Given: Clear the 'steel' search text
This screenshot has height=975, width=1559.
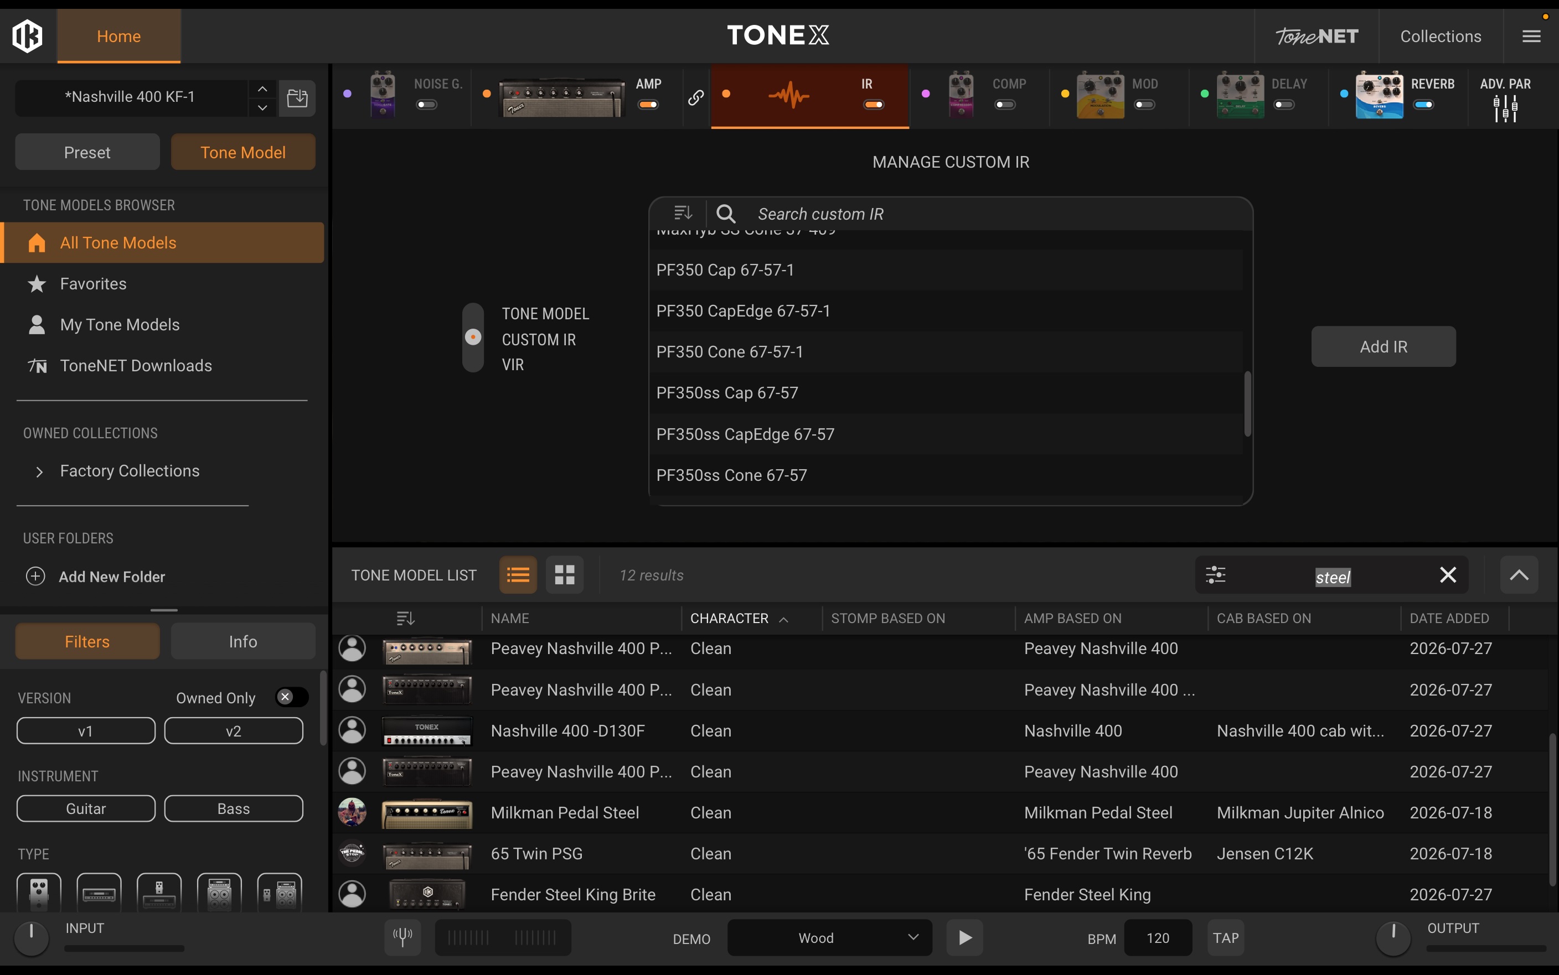Looking at the screenshot, I should 1448,574.
